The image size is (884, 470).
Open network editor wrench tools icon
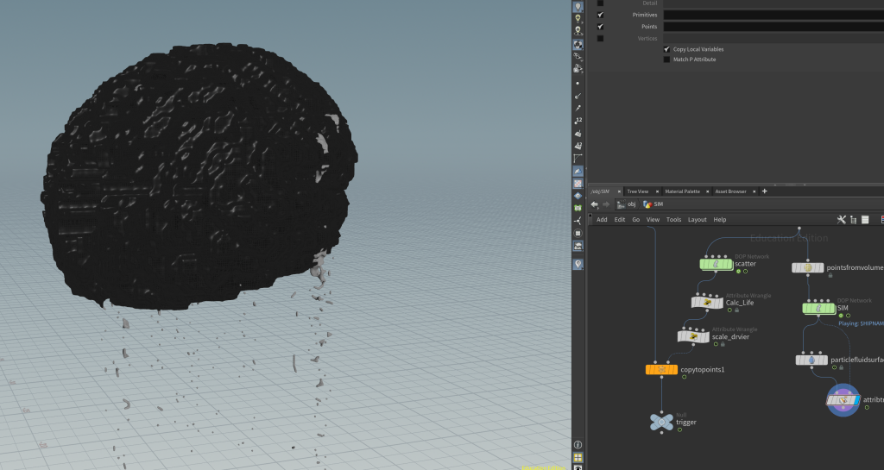tap(843, 220)
